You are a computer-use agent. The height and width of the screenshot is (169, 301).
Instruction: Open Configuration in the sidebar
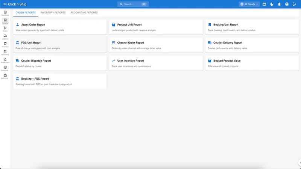(5, 68)
